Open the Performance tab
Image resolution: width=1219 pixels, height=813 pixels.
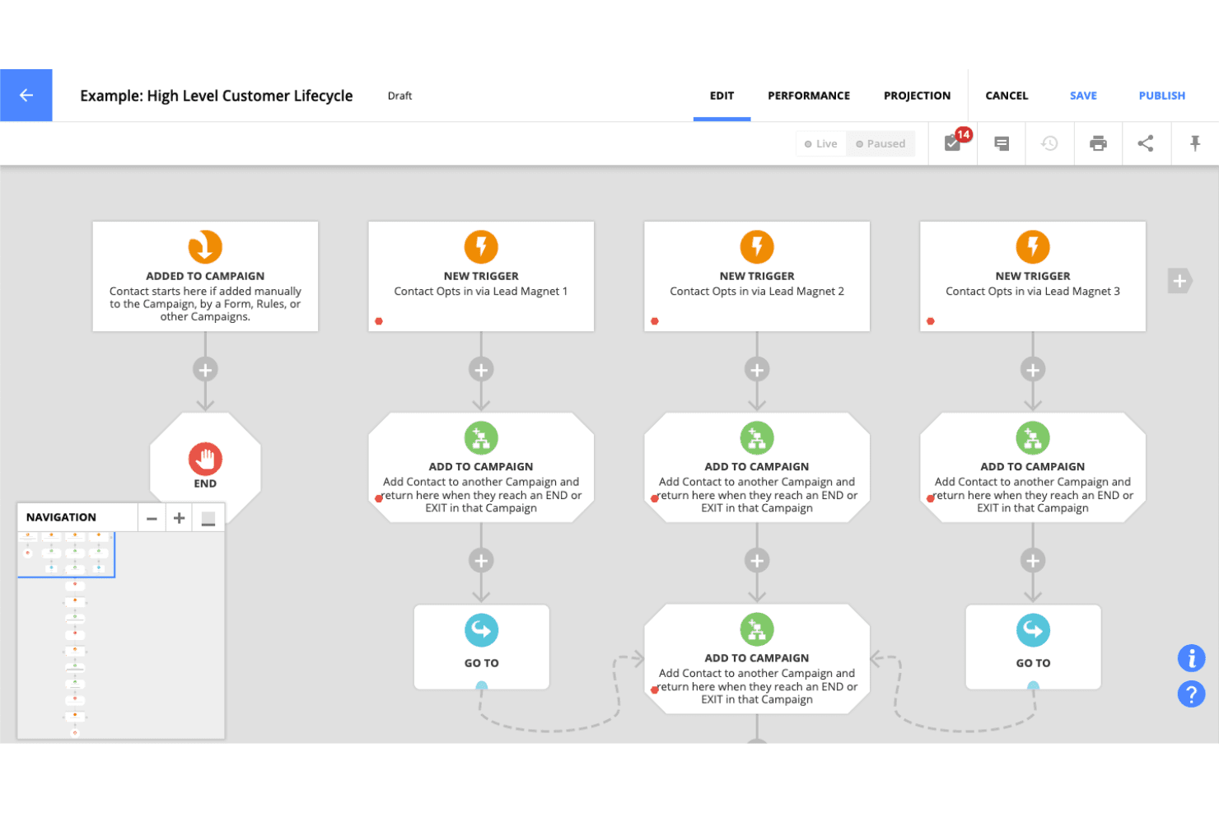click(x=809, y=96)
